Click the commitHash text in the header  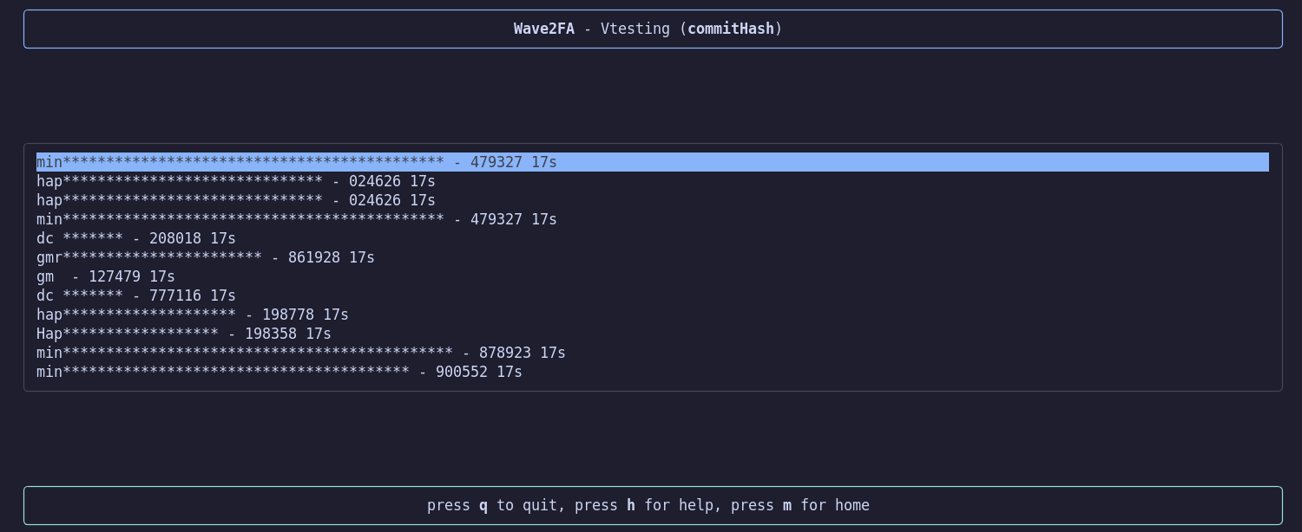(x=730, y=29)
